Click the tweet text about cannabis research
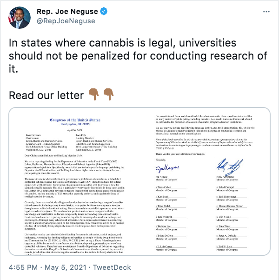Viewport: 279px width, 280px height. (138, 56)
